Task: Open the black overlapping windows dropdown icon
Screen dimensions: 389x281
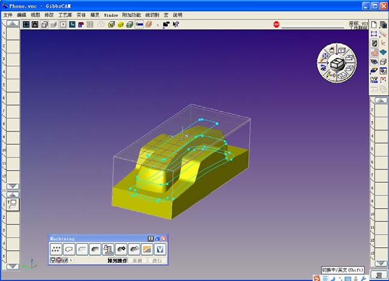Action: tap(166, 25)
